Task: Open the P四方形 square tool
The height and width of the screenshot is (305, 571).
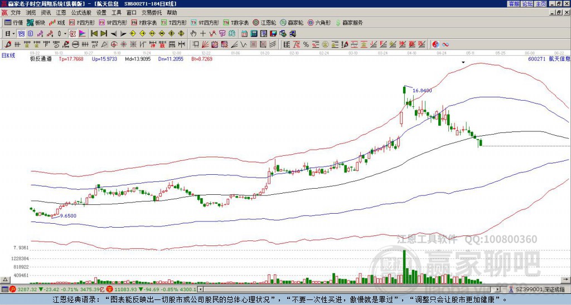Action: pyautogui.click(x=81, y=23)
